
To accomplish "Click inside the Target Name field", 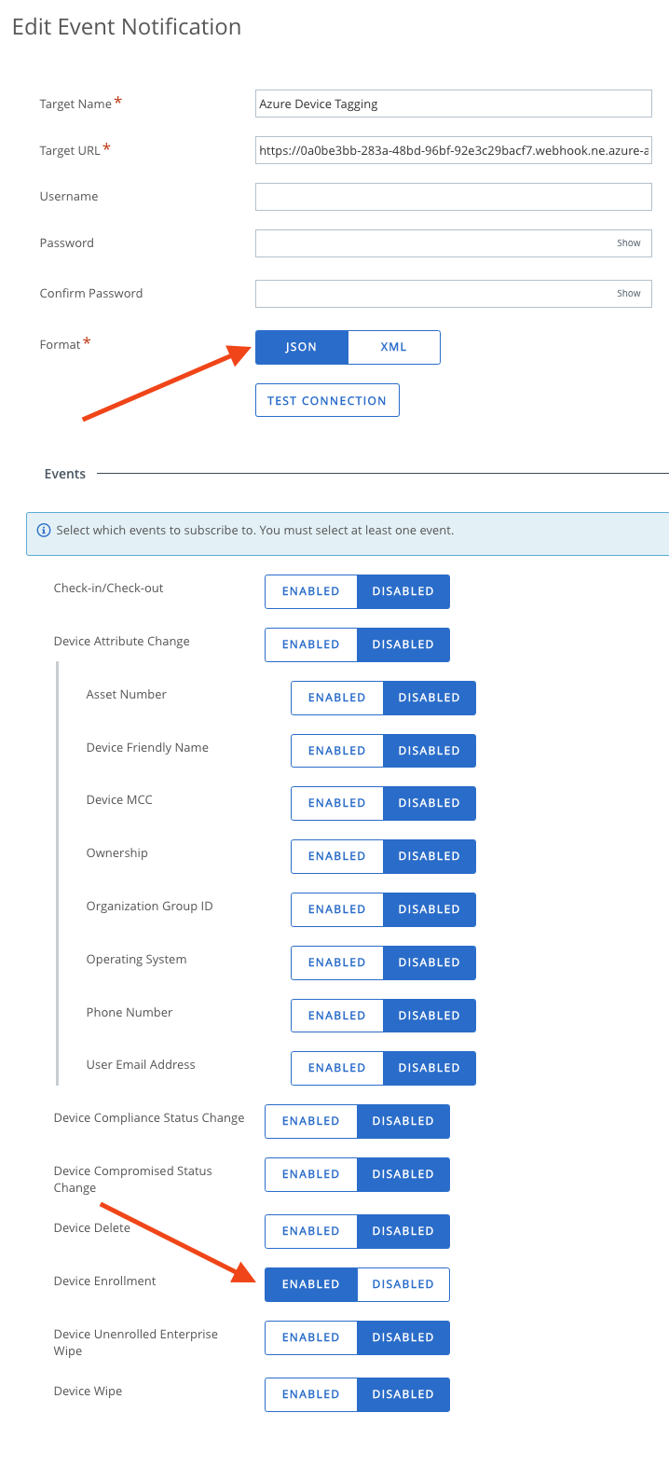I will [x=453, y=104].
